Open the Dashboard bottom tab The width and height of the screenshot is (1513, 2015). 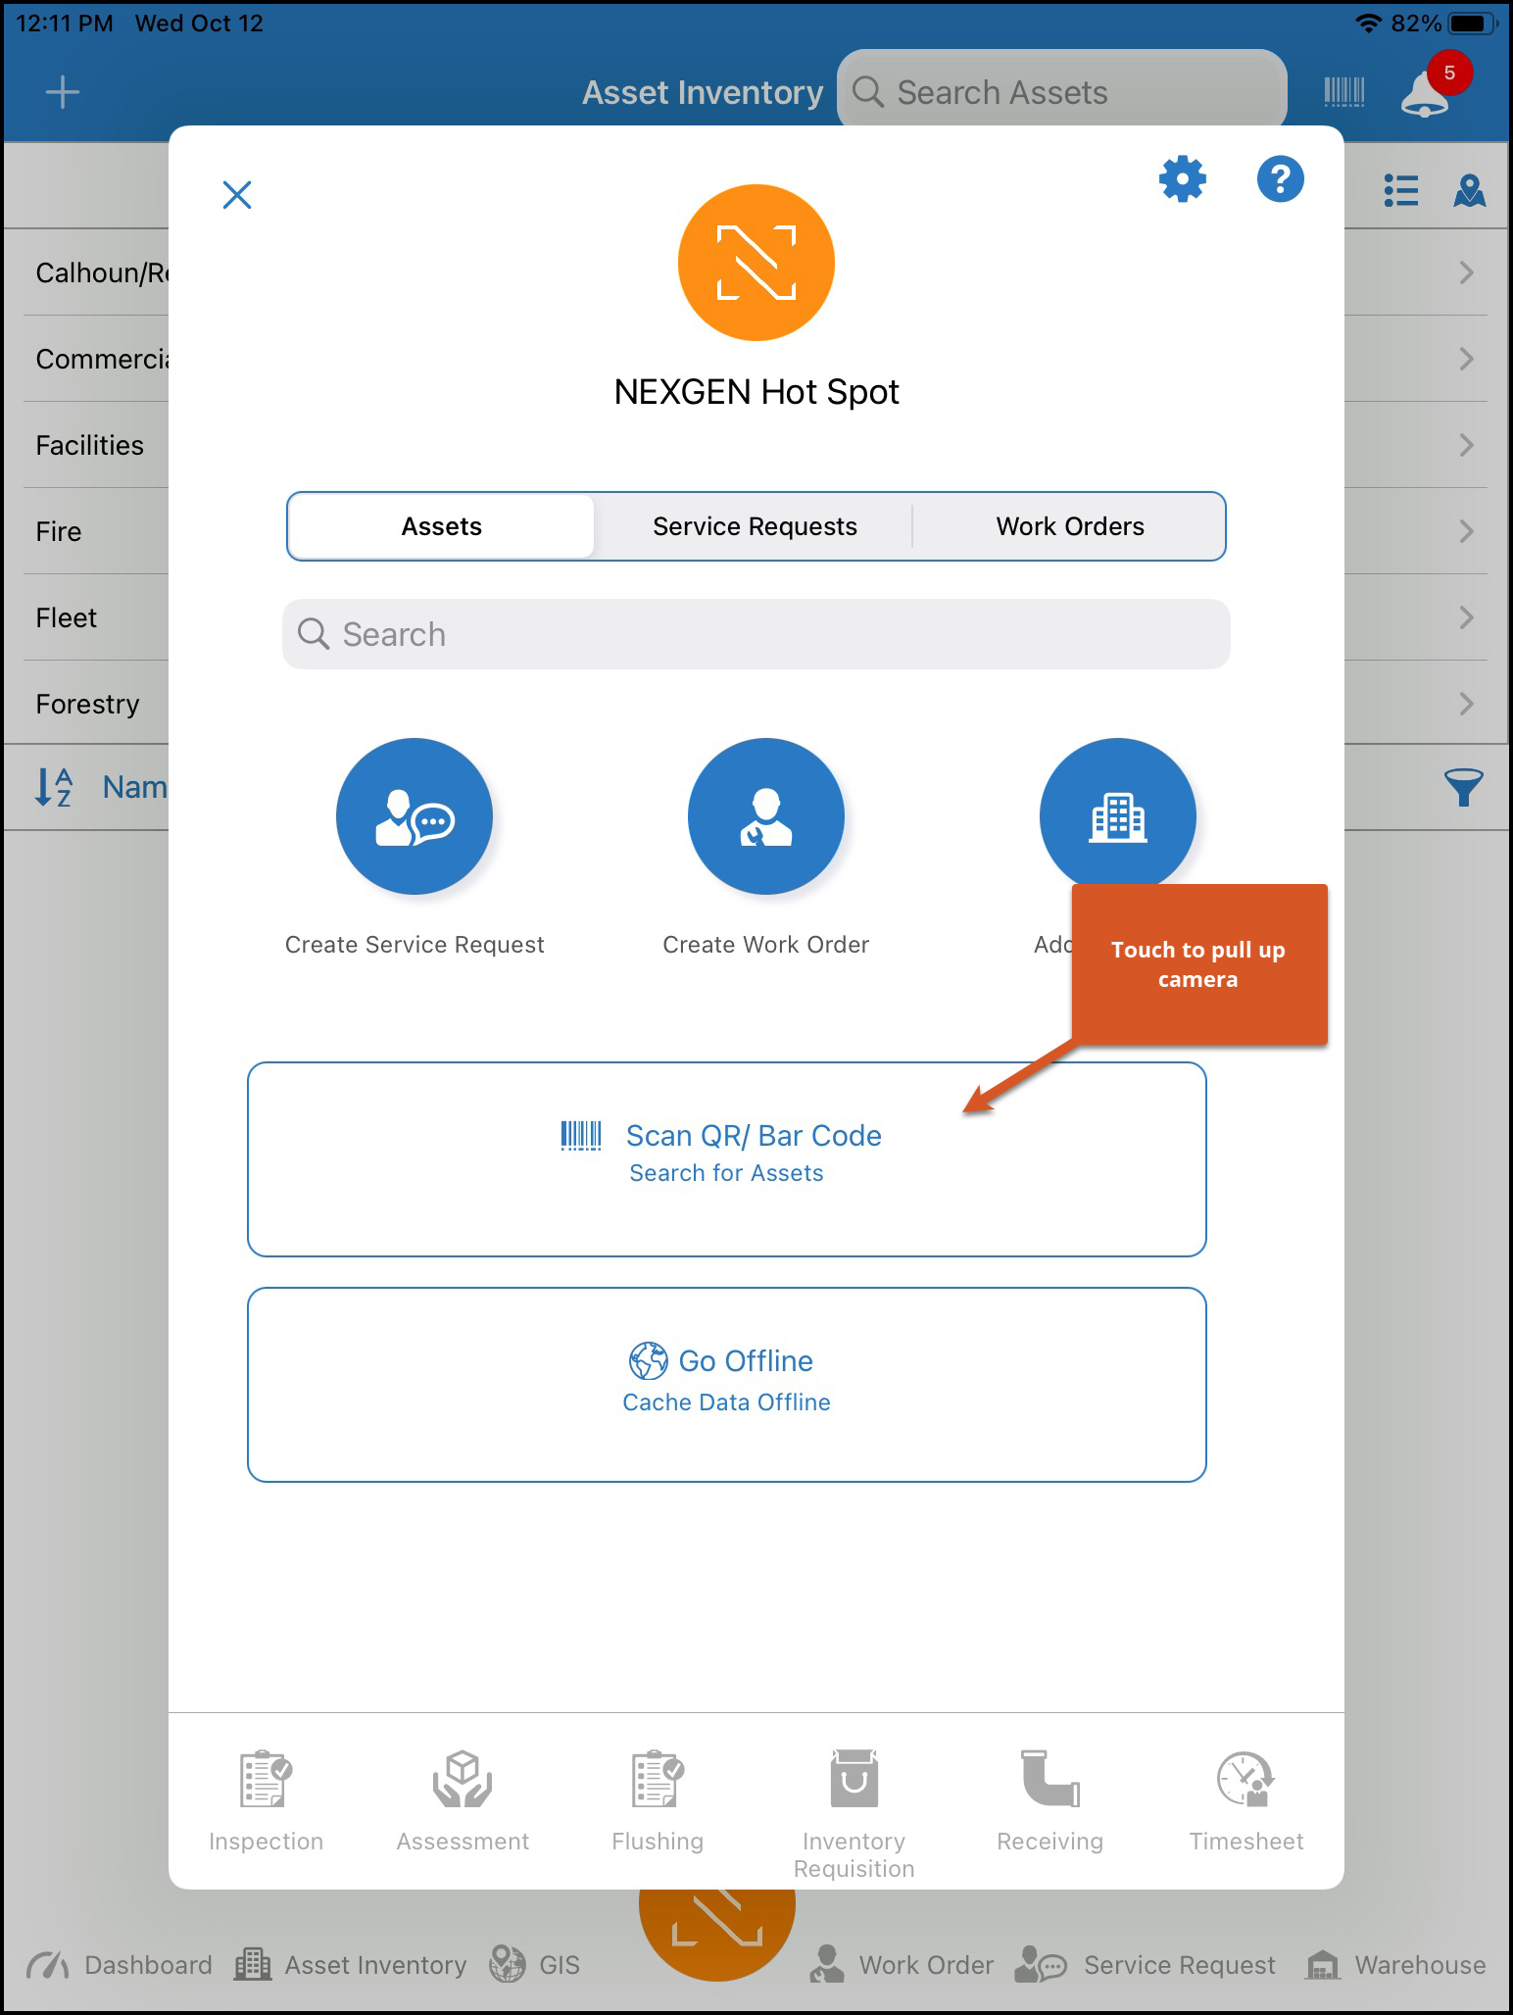120,1965
